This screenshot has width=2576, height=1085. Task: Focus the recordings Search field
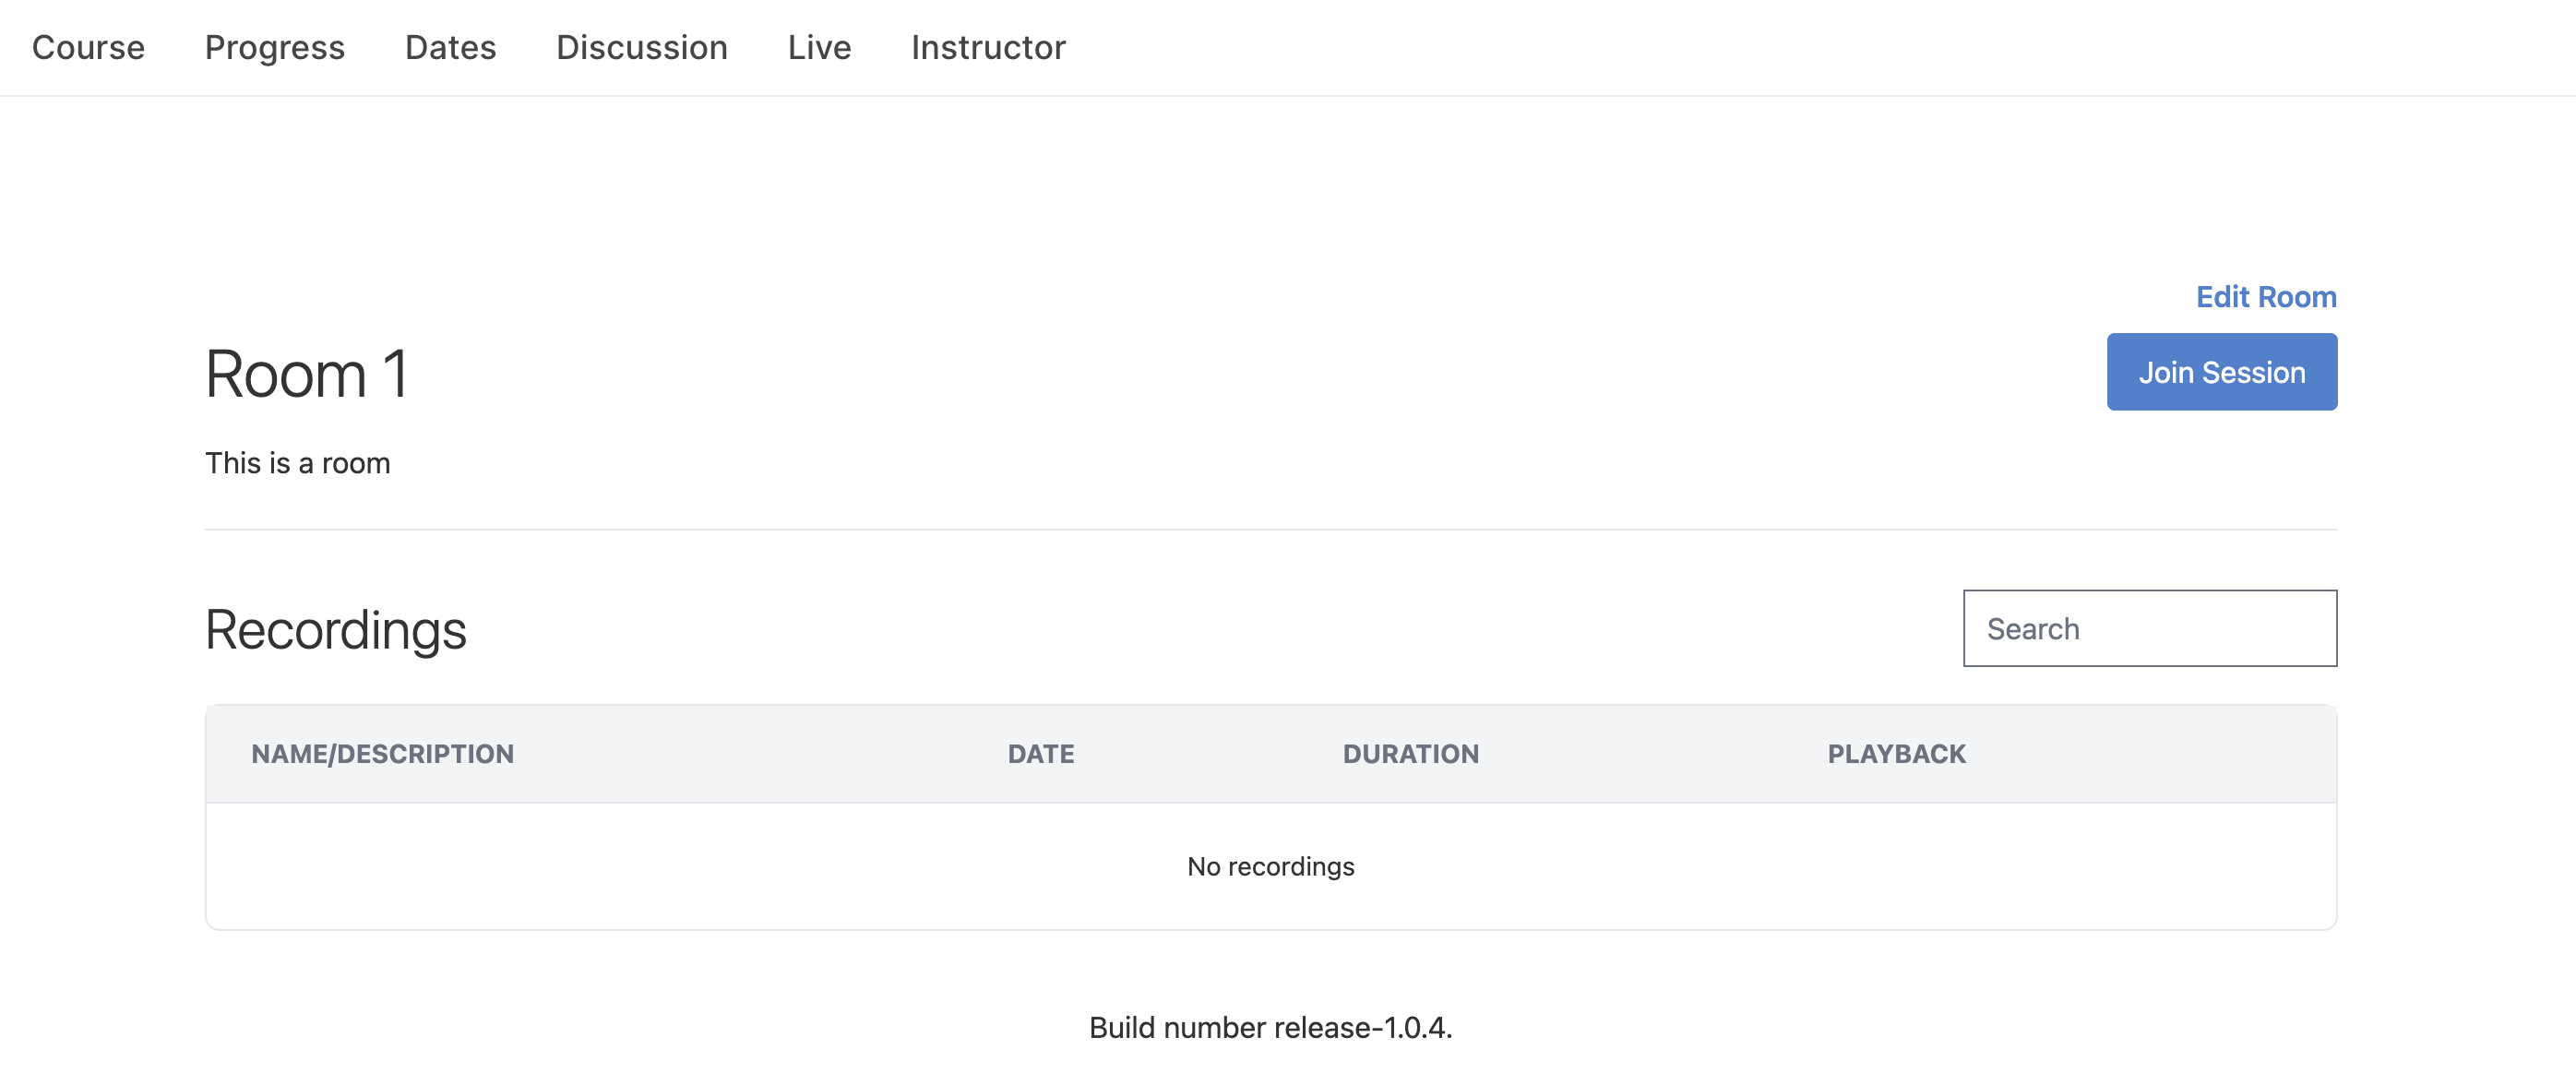point(2149,628)
